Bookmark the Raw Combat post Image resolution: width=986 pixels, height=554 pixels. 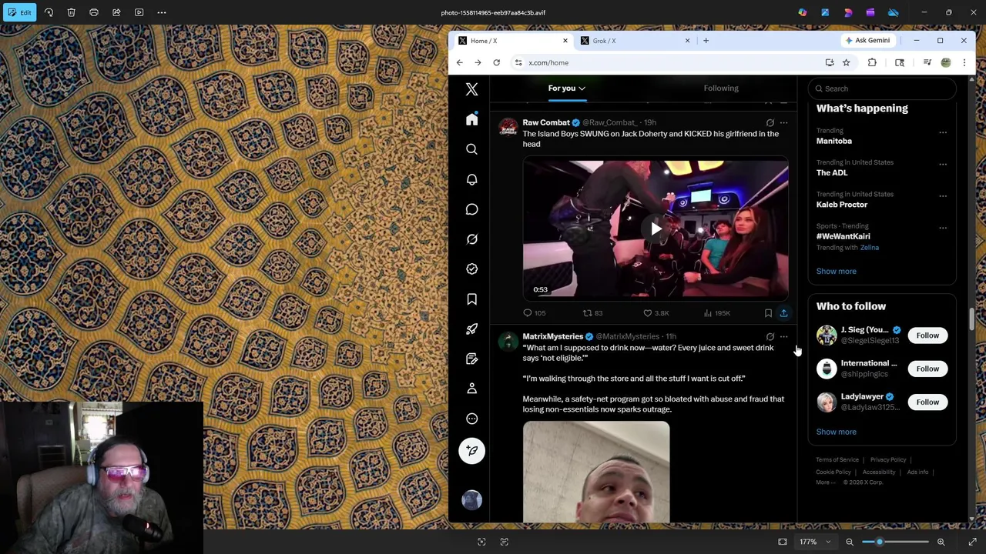[x=768, y=313]
